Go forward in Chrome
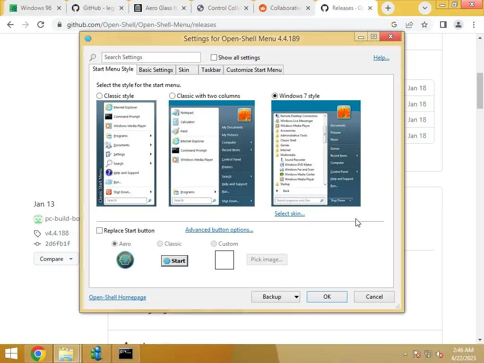 tap(26, 25)
